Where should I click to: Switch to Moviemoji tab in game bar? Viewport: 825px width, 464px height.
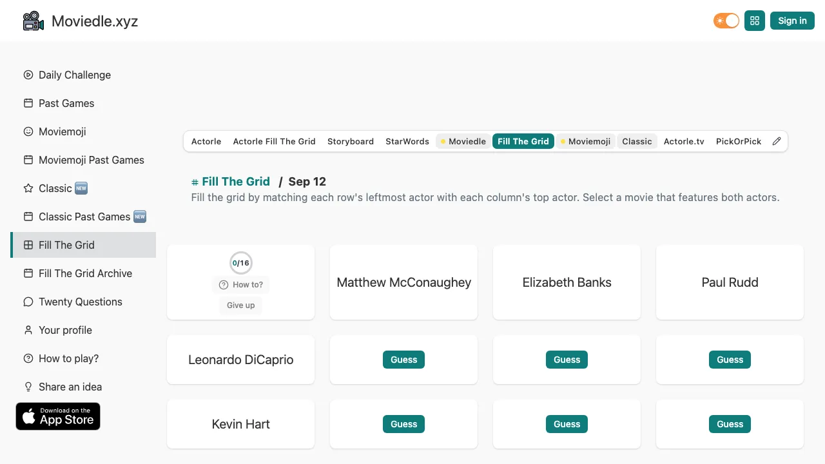[x=585, y=141]
